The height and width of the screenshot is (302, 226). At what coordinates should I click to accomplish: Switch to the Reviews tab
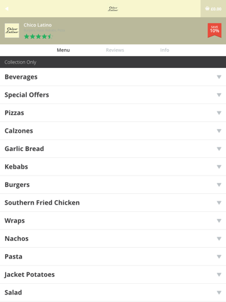pos(115,50)
